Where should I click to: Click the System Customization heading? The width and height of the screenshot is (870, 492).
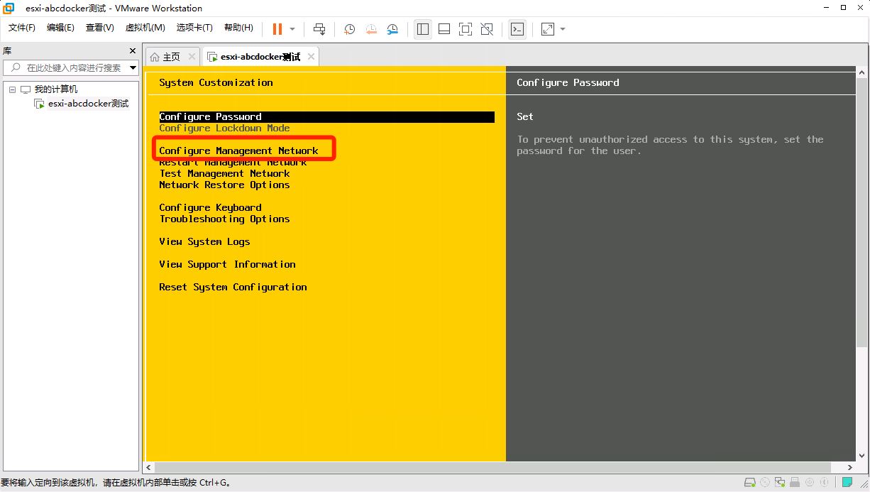(216, 83)
